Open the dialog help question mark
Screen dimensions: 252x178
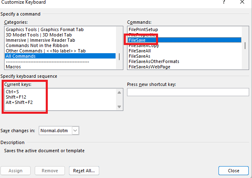(224, 2)
